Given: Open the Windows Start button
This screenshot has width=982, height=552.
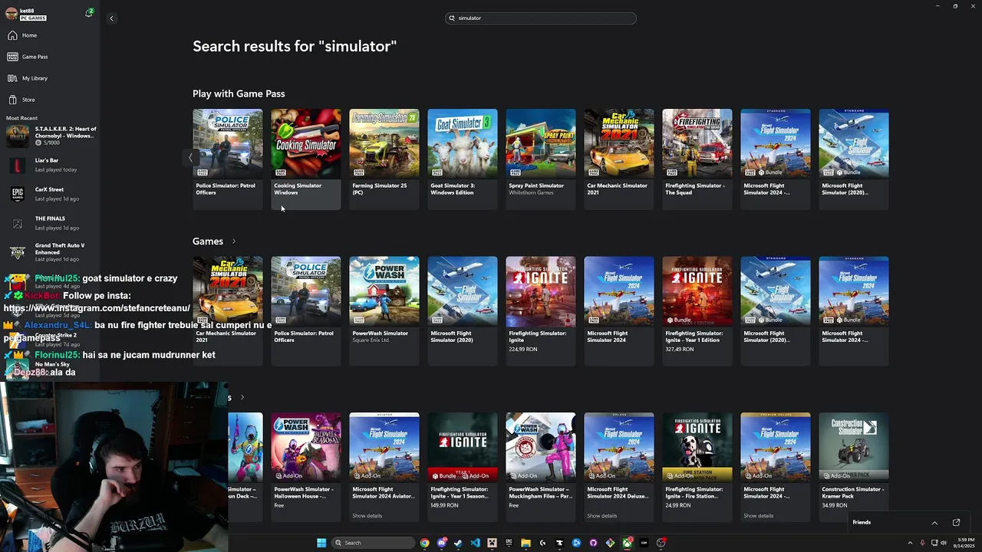Looking at the screenshot, I should coord(321,543).
